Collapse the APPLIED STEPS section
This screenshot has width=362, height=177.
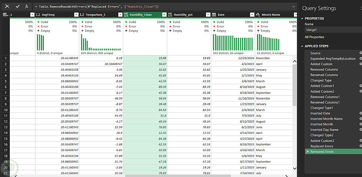click(x=302, y=46)
